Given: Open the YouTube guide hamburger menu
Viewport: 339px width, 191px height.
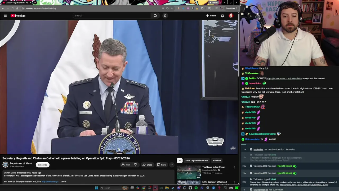Looking at the screenshot, I should tap(5, 16).
